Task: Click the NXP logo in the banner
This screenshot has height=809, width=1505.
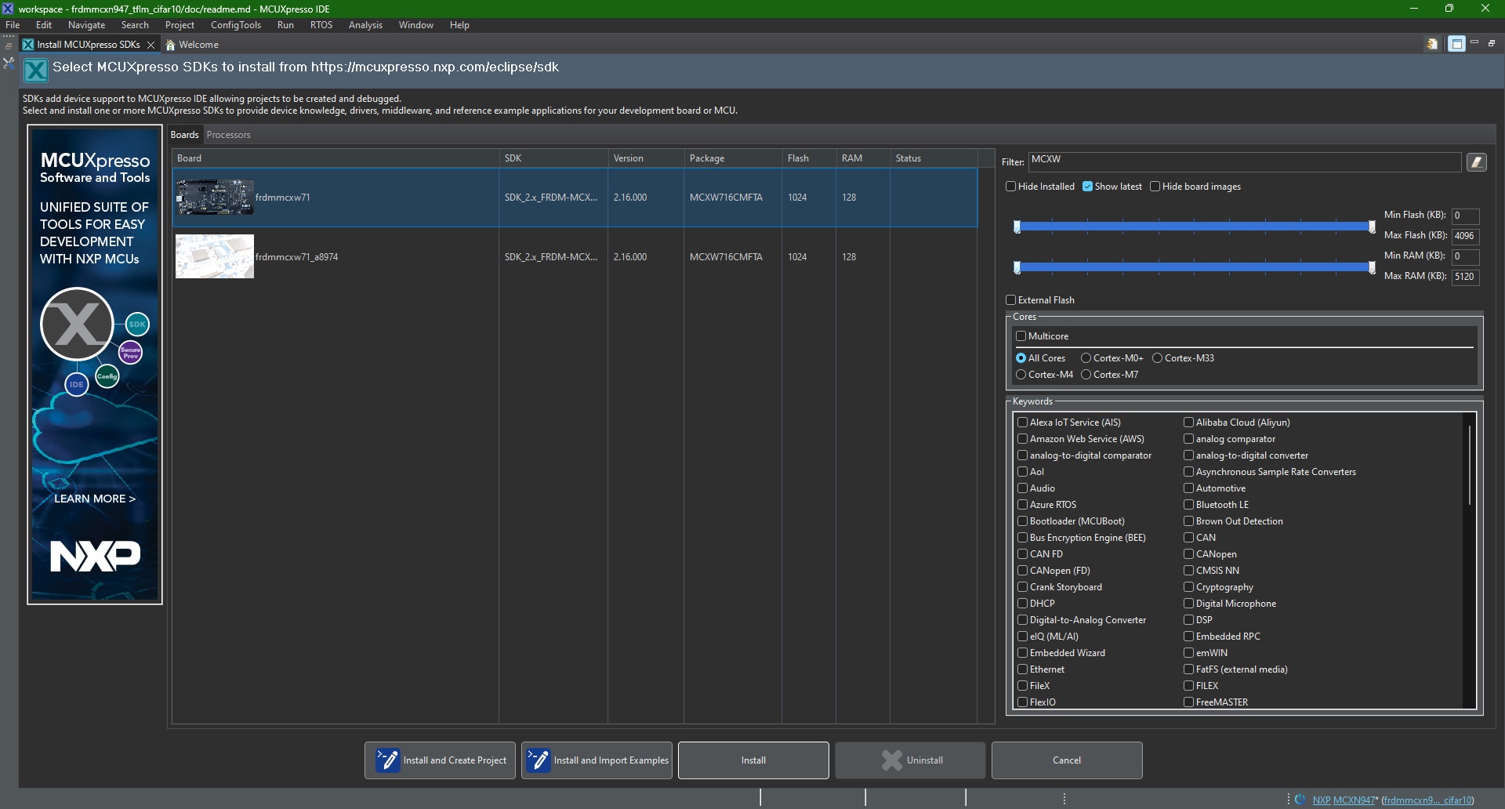Action: point(96,555)
